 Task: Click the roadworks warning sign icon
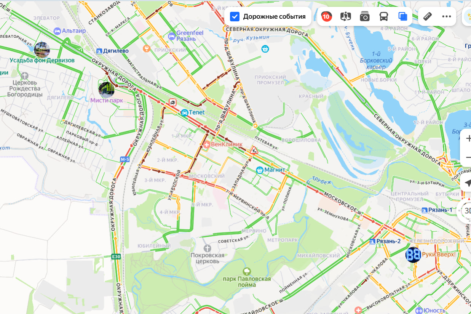pos(254,150)
